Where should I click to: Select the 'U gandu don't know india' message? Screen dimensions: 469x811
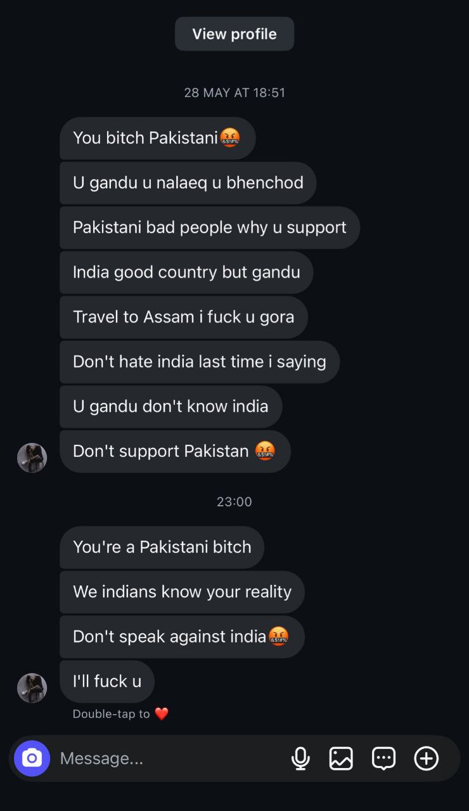tap(171, 406)
